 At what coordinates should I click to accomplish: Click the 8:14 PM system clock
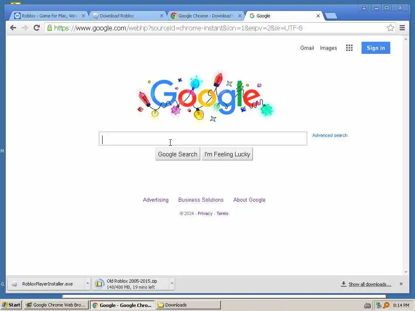[401, 305]
